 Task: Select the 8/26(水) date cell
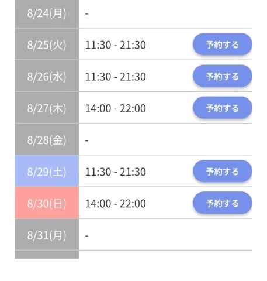tap(47, 76)
